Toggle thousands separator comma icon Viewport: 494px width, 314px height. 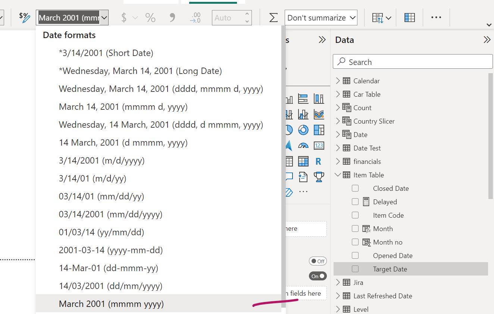click(172, 18)
